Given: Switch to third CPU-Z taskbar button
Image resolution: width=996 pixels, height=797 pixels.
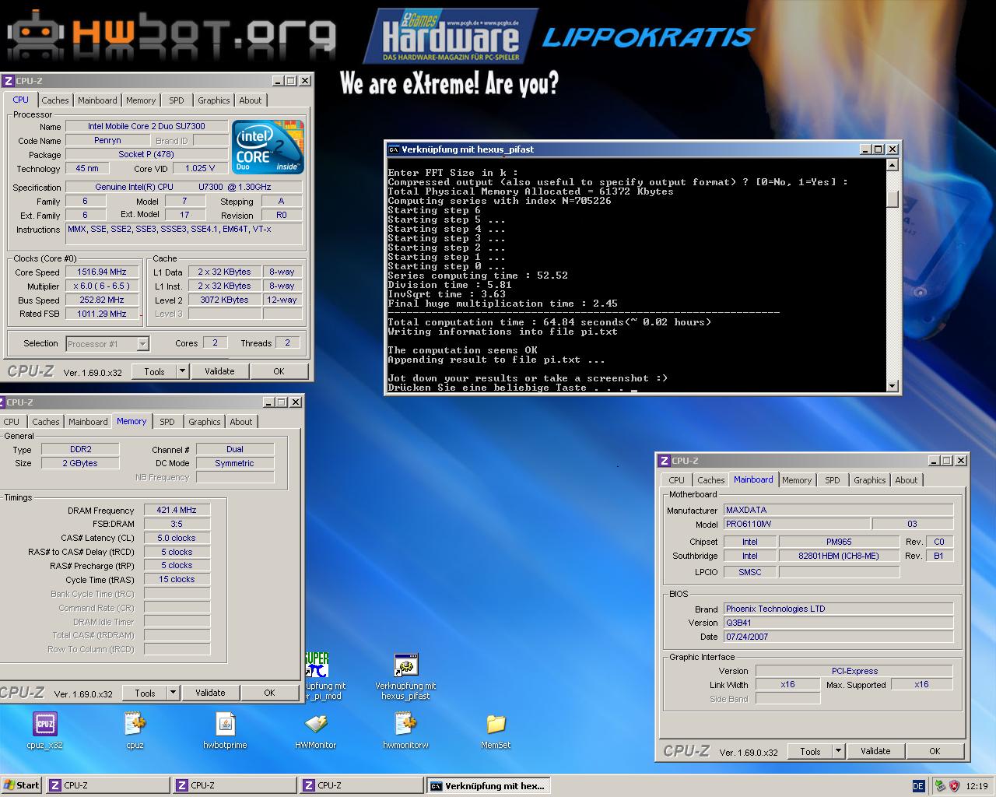Looking at the screenshot, I should coord(361,785).
